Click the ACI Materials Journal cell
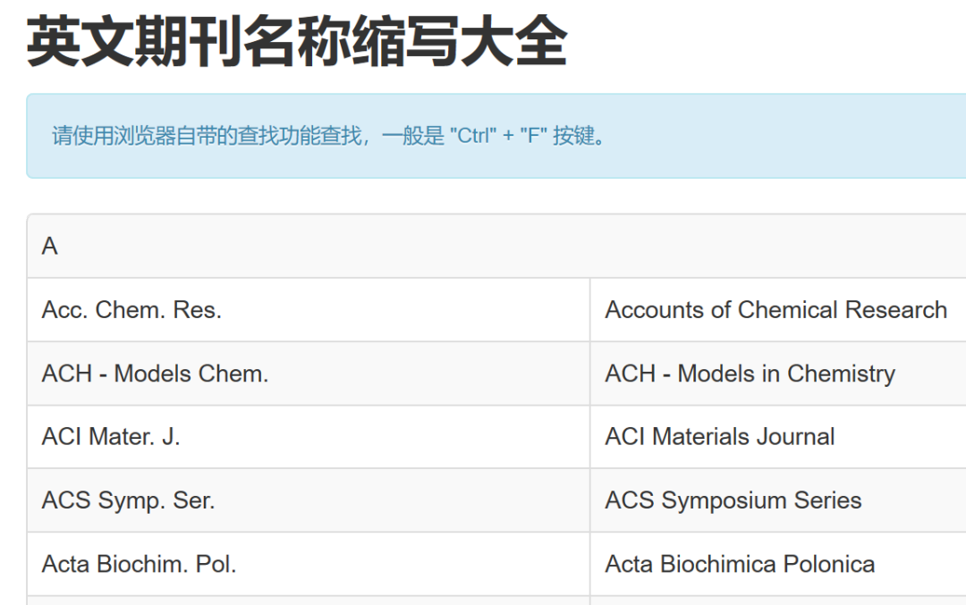The image size is (966, 605). point(720,437)
